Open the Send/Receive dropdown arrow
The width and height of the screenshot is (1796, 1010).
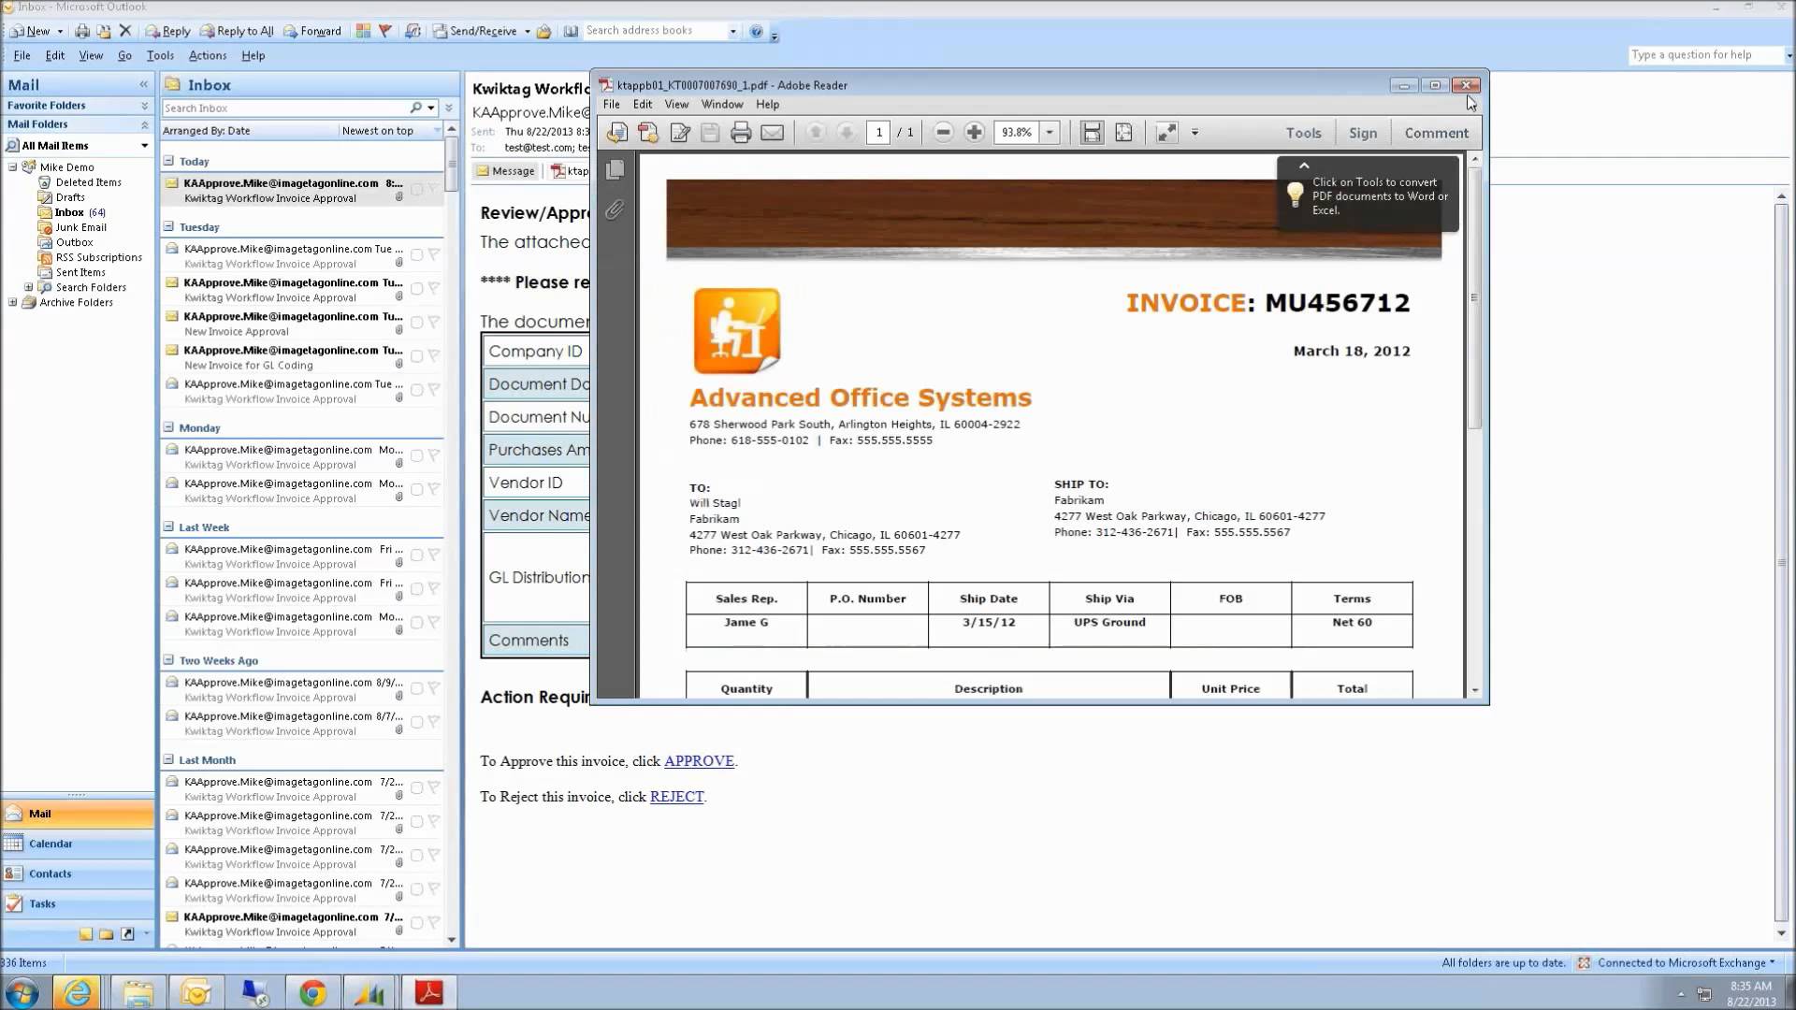click(528, 32)
